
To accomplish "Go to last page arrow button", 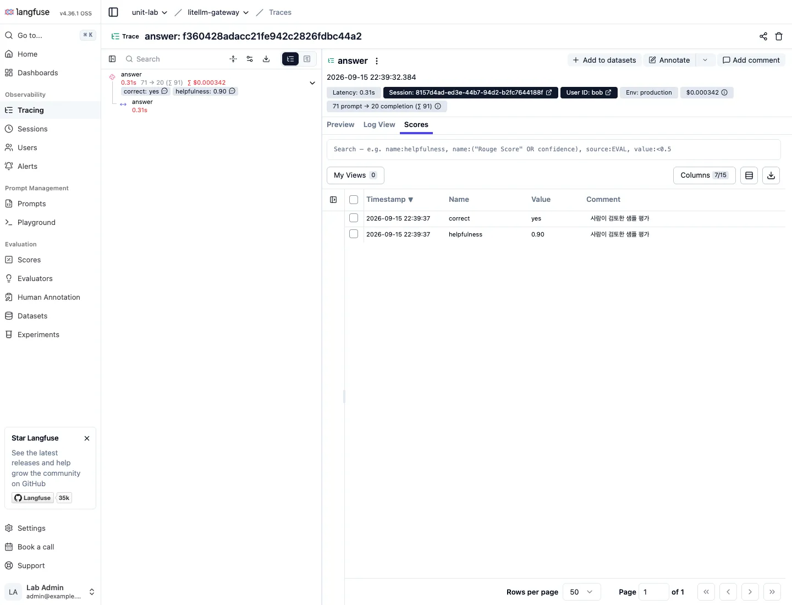I will pyautogui.click(x=772, y=592).
